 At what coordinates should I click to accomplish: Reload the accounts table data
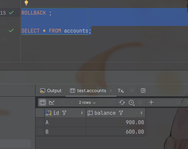122,102
